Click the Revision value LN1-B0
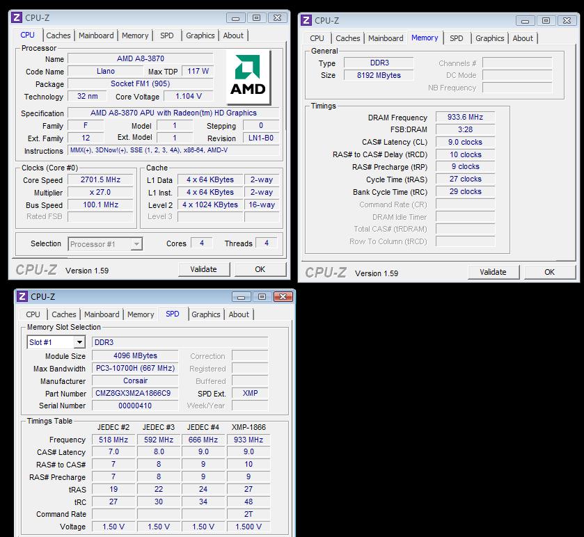 click(261, 138)
